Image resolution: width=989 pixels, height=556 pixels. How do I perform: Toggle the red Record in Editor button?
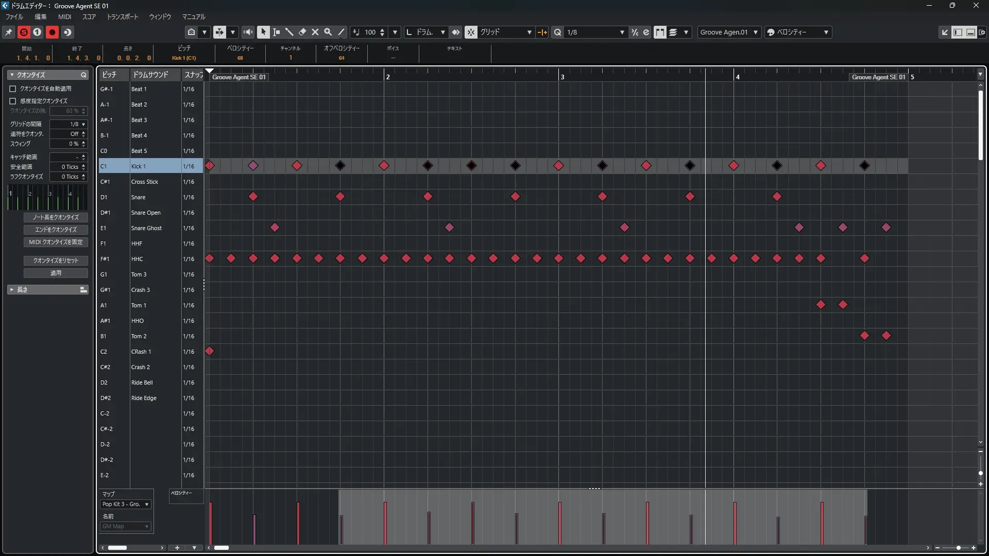tap(52, 32)
